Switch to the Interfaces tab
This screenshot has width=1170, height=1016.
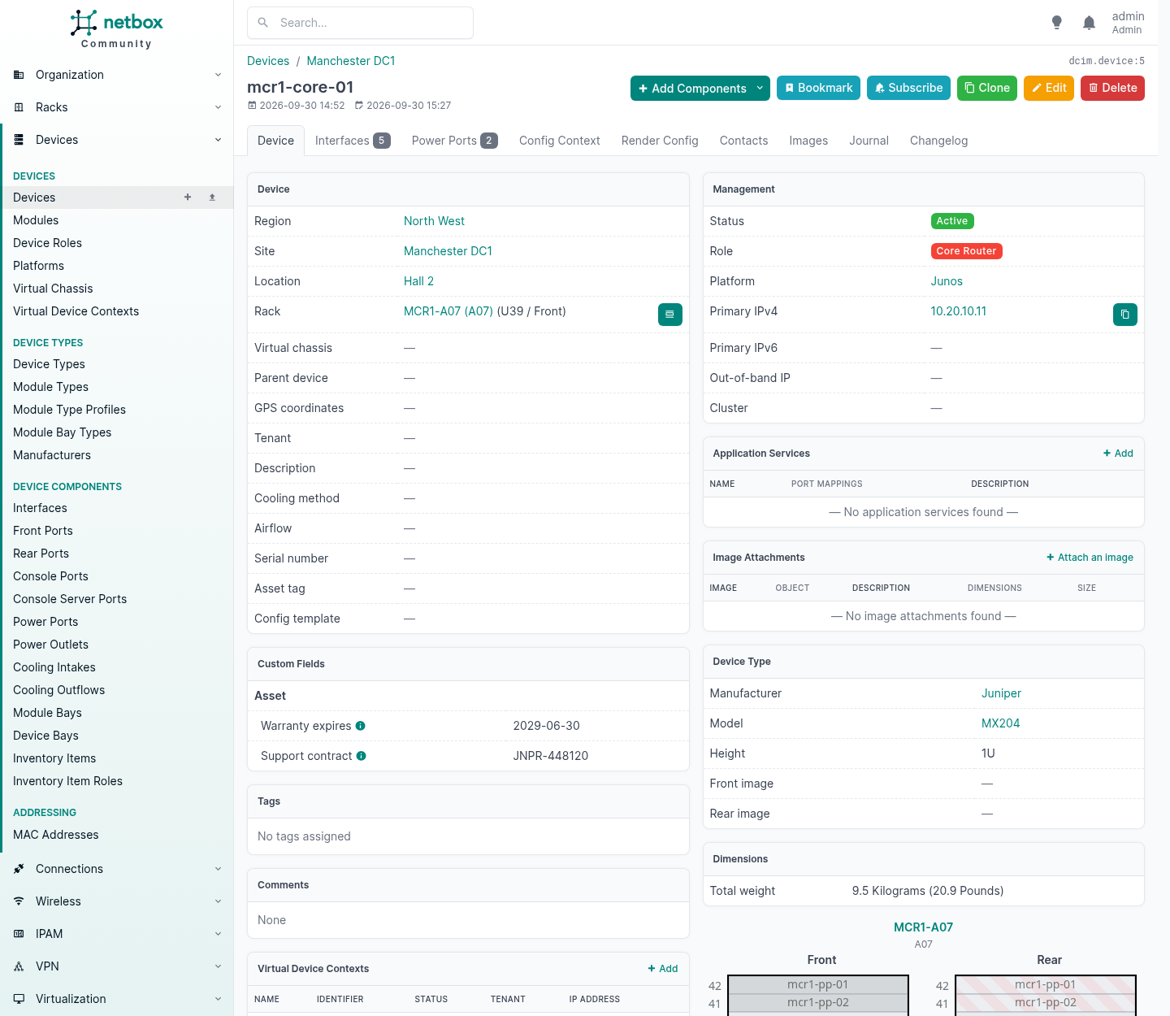353,141
